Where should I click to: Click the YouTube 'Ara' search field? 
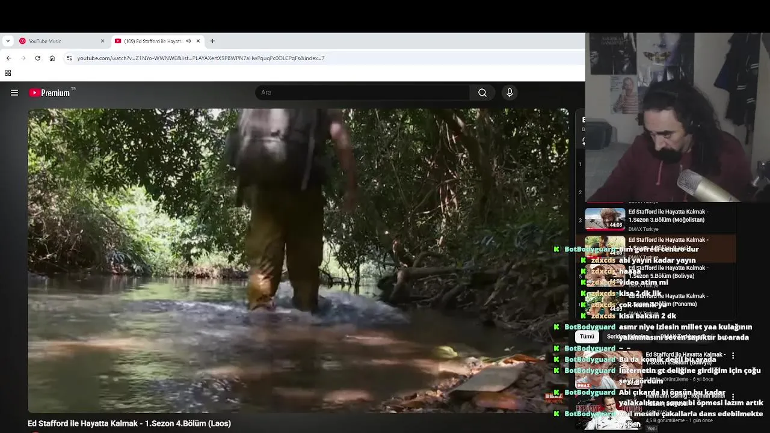click(362, 93)
